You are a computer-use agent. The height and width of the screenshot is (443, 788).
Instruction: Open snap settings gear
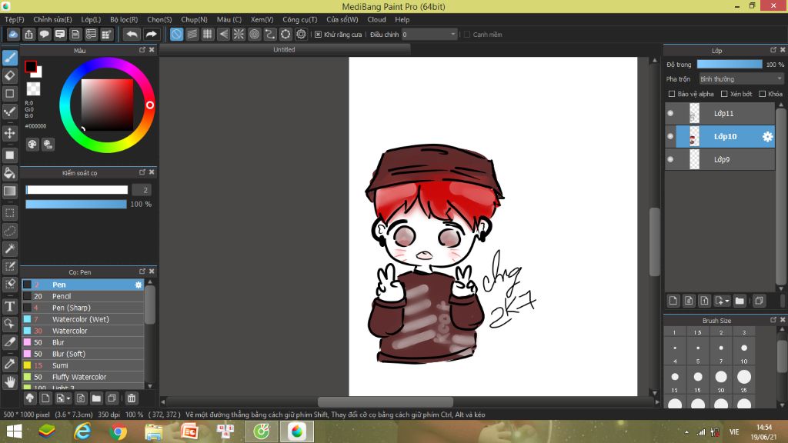point(301,34)
